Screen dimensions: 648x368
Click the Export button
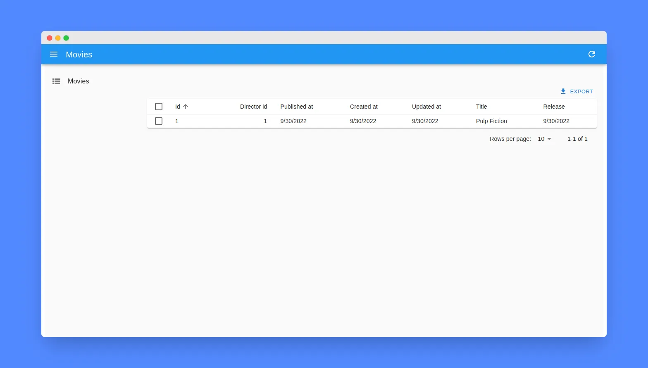point(577,91)
